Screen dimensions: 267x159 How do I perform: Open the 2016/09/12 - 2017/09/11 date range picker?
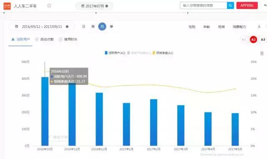(42, 27)
